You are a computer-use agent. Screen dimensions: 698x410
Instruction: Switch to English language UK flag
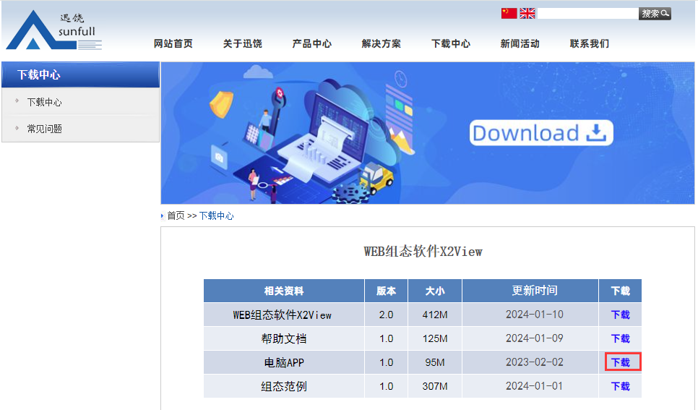click(x=527, y=13)
